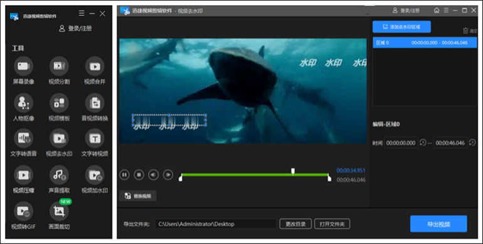
Task: Click the green timeline progress bar
Action: click(255, 174)
